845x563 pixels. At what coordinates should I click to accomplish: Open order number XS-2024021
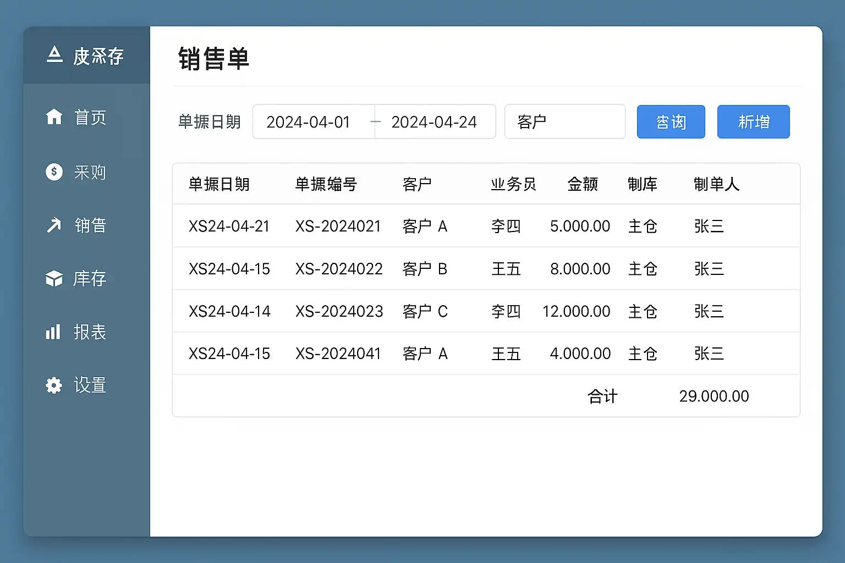point(338,226)
